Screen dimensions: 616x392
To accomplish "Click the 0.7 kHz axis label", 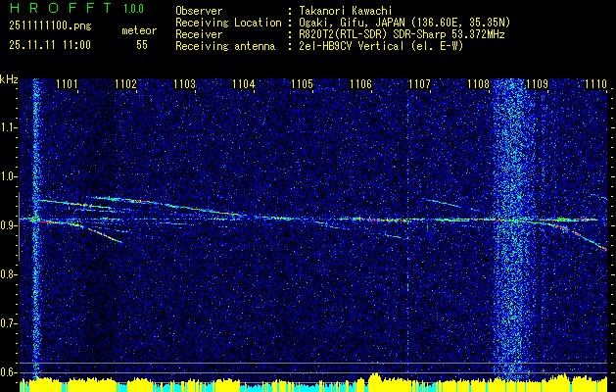I will [9, 323].
